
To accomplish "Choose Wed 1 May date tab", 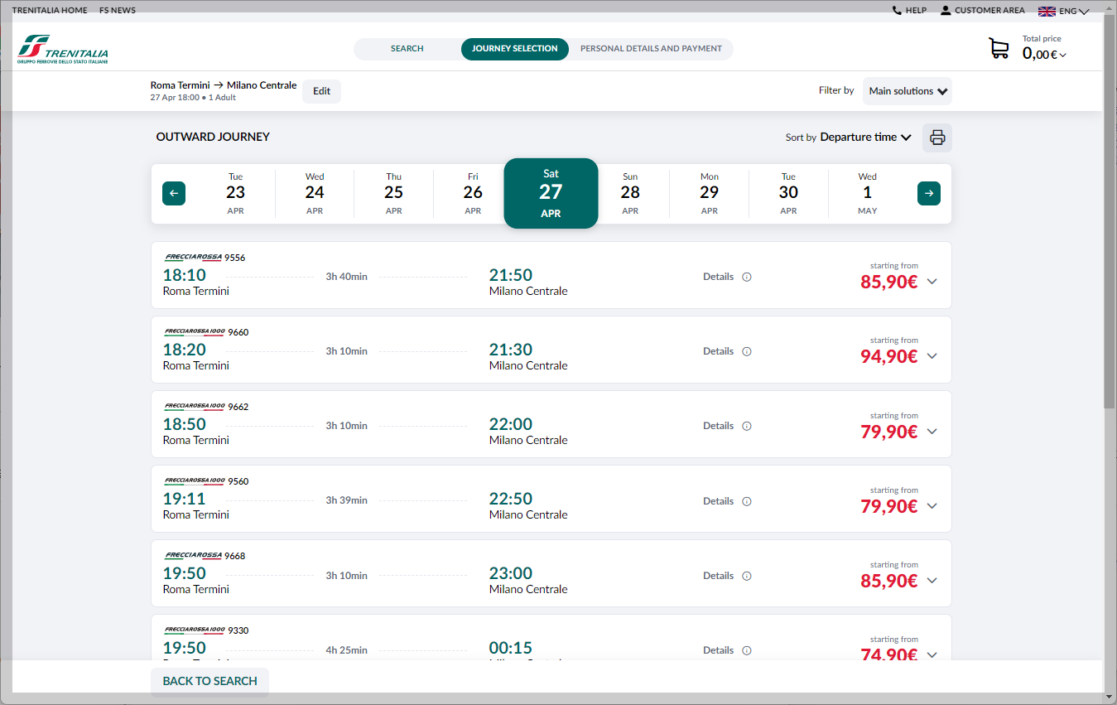I will [x=867, y=193].
